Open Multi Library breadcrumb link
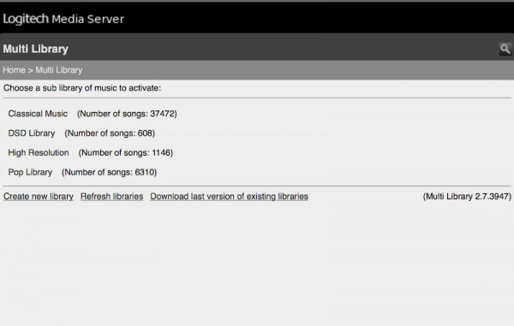The image size is (514, 326). pyautogui.click(x=58, y=70)
